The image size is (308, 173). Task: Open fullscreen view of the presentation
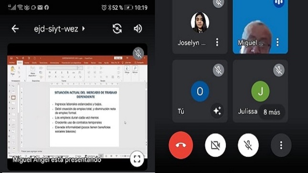click(137, 159)
